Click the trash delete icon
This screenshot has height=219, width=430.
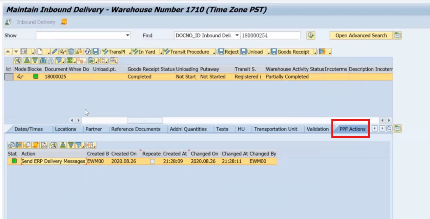coord(71,52)
